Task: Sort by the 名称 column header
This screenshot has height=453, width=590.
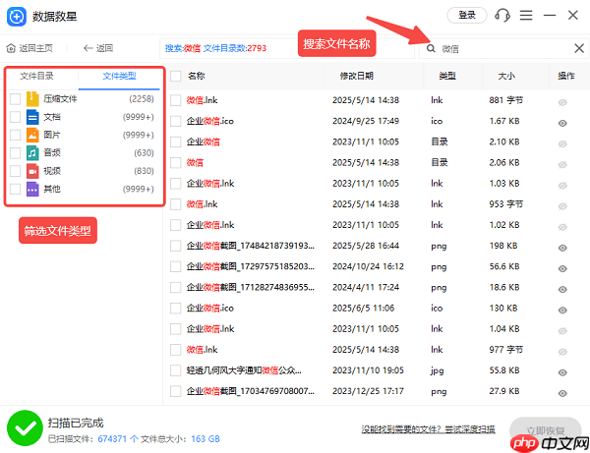Action: point(196,76)
